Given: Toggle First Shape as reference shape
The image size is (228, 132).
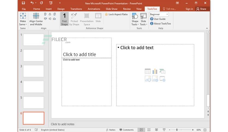Looking at the screenshot, I should (x=64, y=19).
